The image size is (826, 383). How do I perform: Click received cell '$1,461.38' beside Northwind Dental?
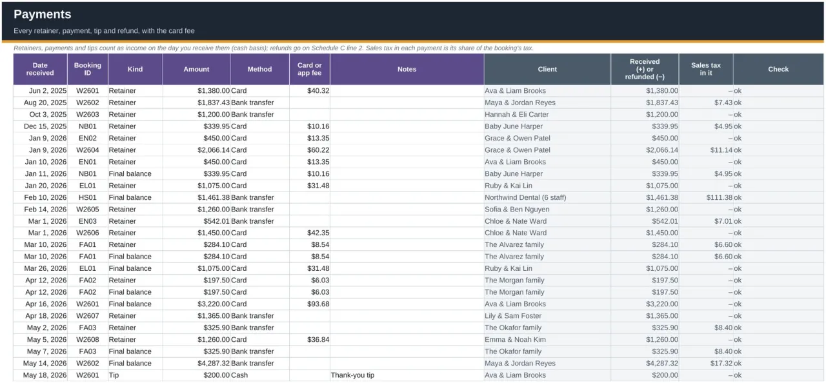[x=645, y=197]
